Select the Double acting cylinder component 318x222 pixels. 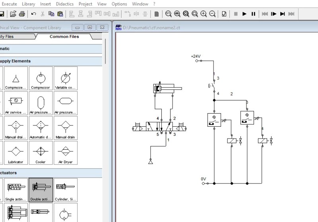(x=41, y=190)
